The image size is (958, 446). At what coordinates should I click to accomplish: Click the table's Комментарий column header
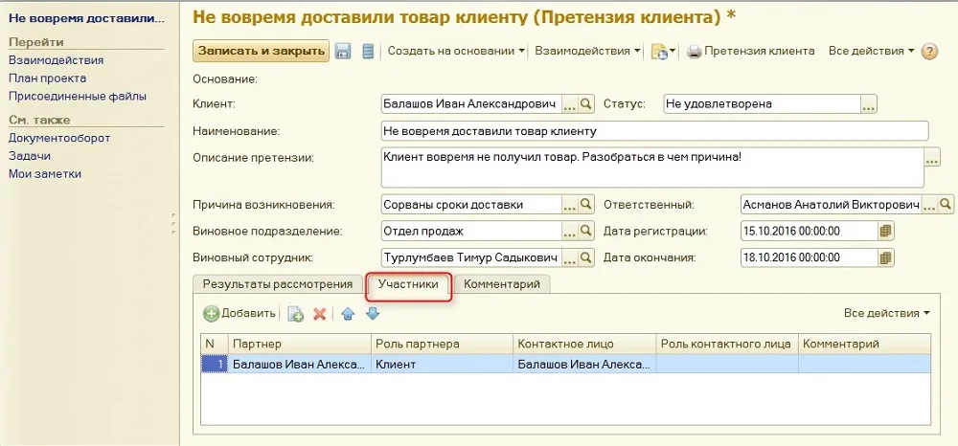(864, 345)
